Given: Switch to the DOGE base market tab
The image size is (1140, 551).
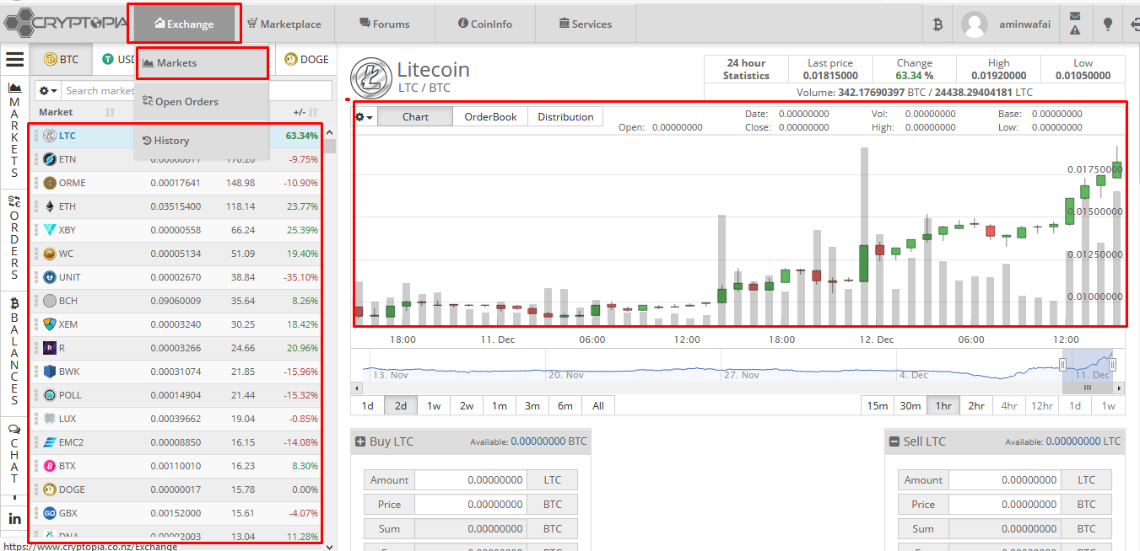Looking at the screenshot, I should (307, 59).
